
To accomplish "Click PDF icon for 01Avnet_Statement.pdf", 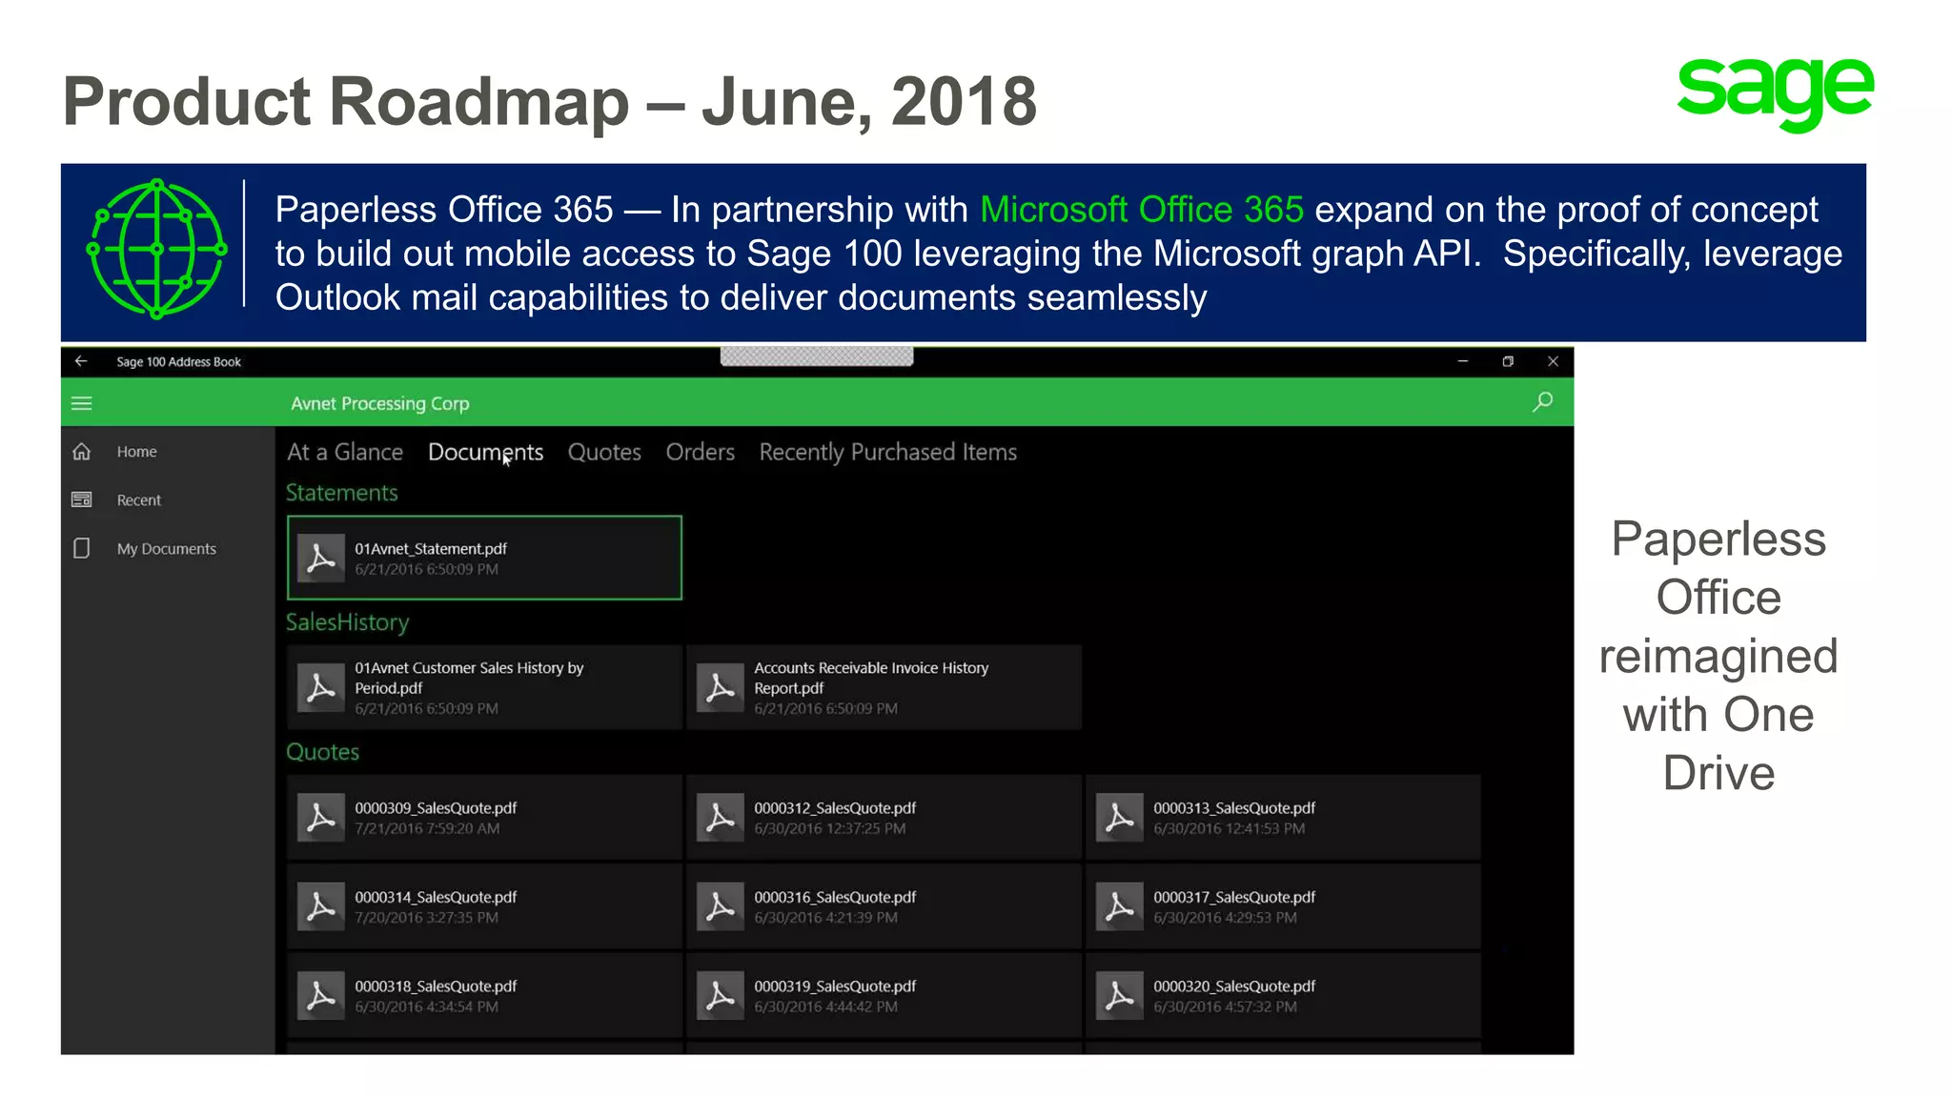I will (x=320, y=558).
